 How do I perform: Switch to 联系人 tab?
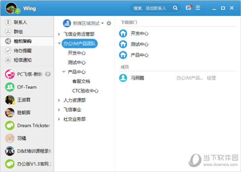(x=27, y=22)
